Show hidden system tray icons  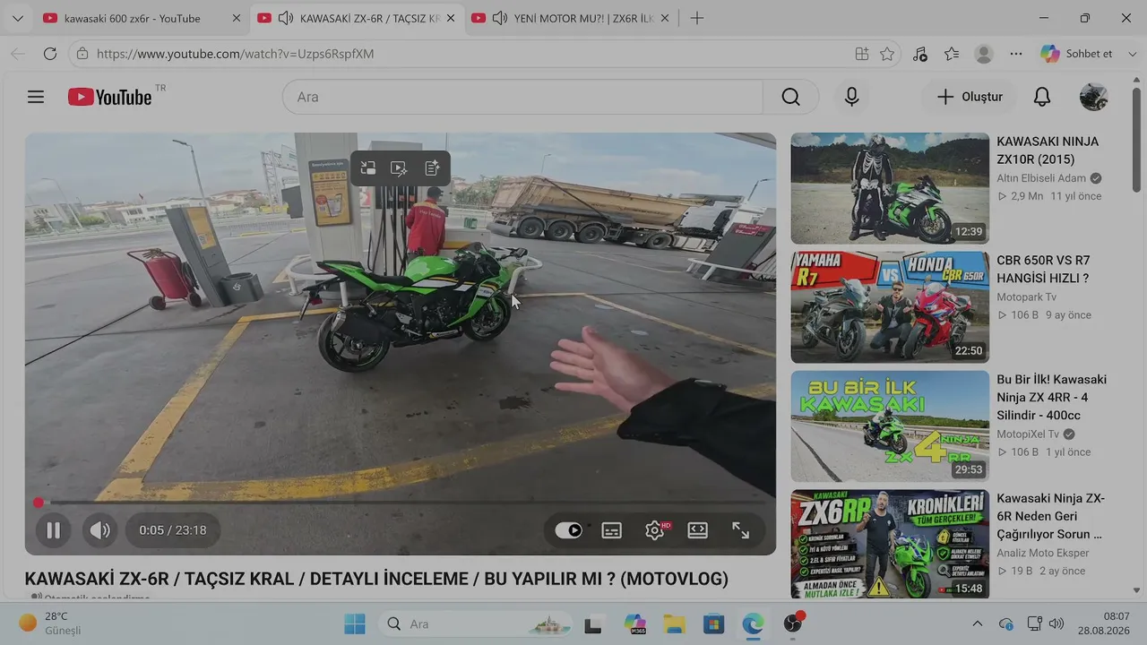click(978, 623)
